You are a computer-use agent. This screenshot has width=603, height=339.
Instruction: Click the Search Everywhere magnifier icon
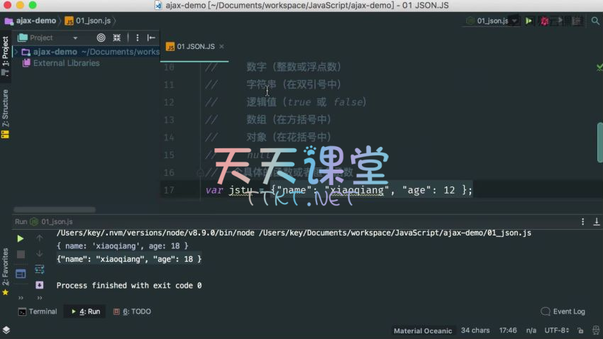click(595, 21)
